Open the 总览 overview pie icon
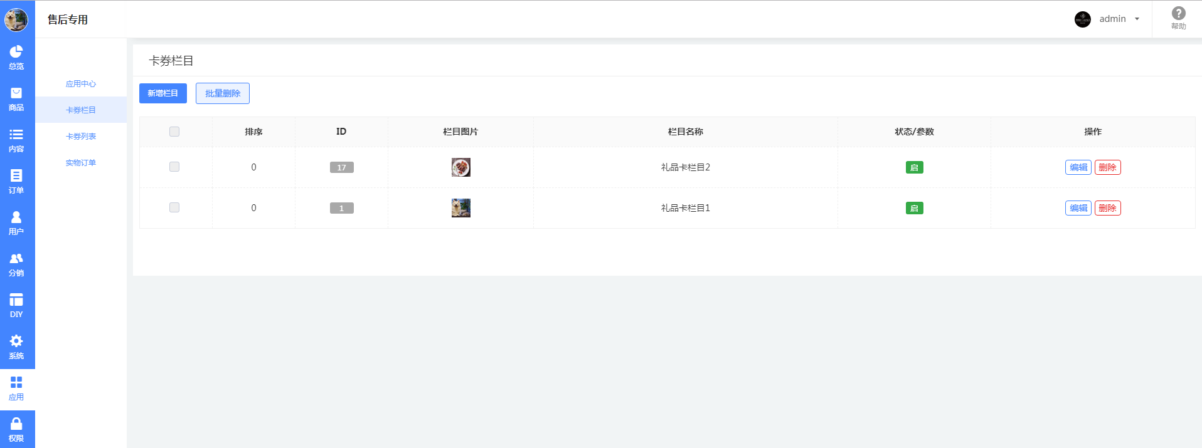Viewport: 1202px width, 448px height. (16, 51)
